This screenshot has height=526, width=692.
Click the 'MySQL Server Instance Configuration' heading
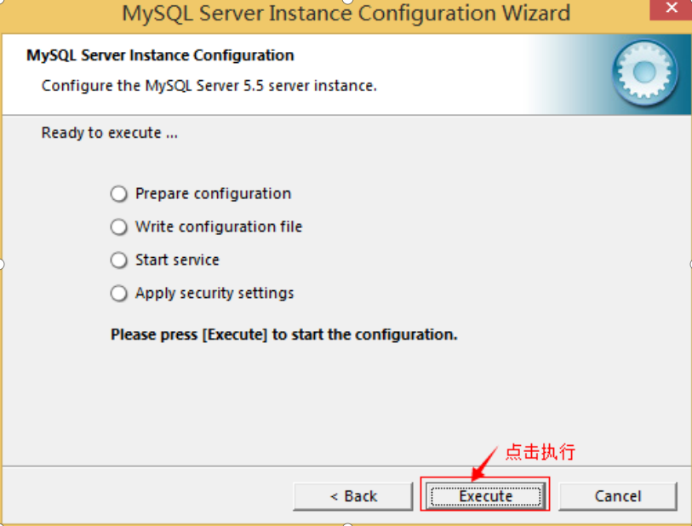[x=160, y=55]
